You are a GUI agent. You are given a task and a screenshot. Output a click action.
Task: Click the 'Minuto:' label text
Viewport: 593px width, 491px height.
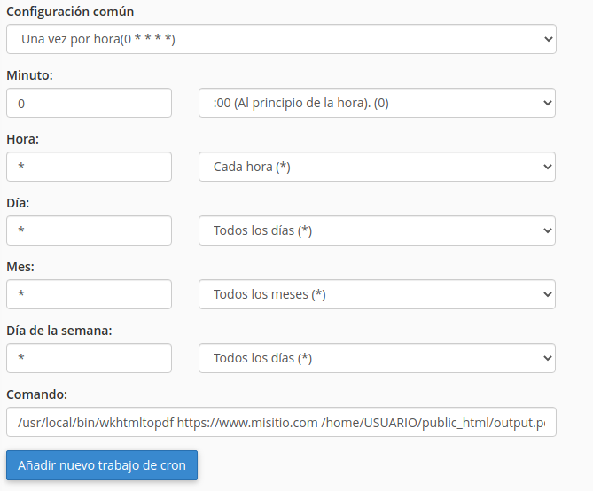coord(29,75)
